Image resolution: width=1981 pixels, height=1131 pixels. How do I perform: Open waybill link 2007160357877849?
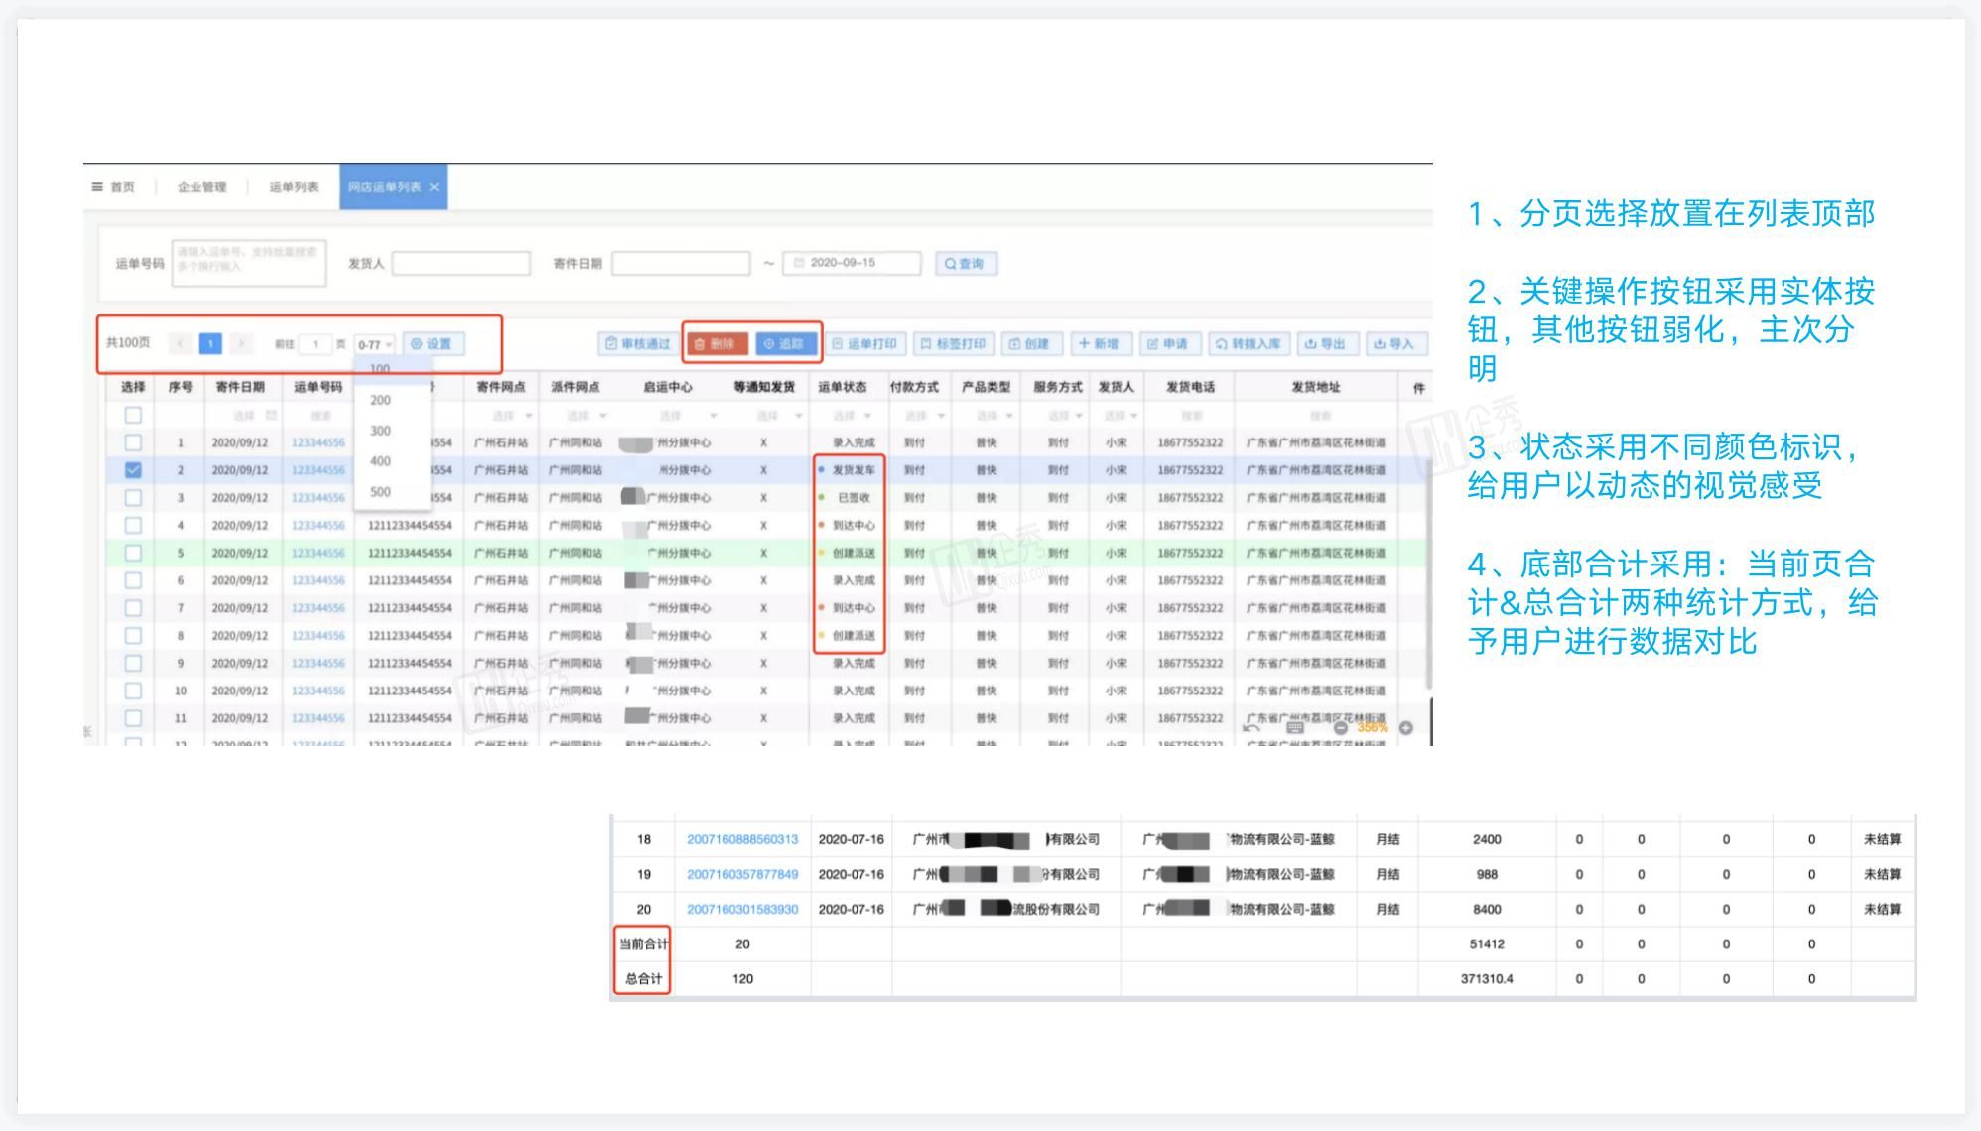click(x=742, y=874)
